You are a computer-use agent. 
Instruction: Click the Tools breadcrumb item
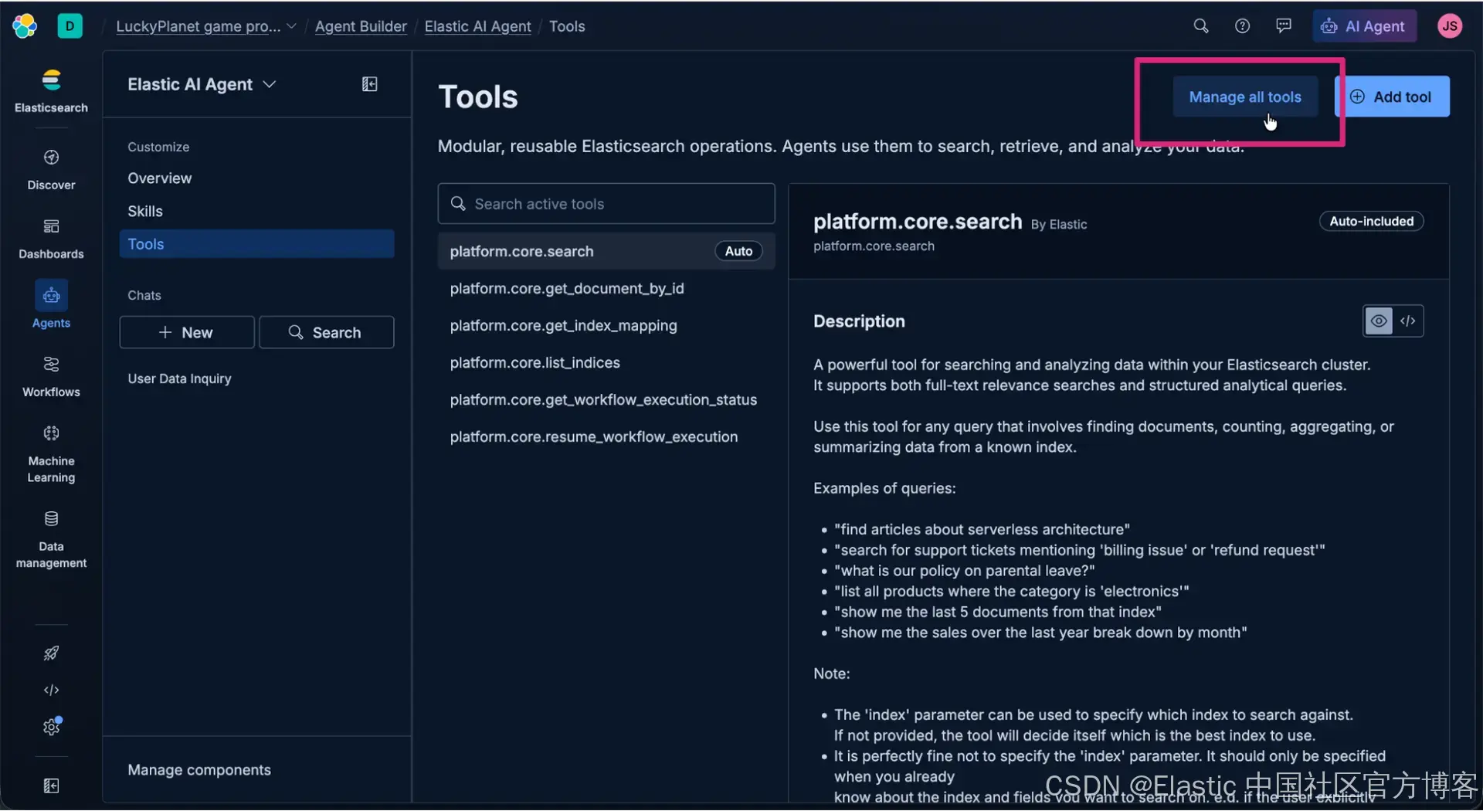567,26
